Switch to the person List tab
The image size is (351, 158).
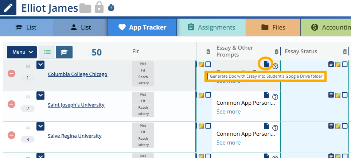click(80, 27)
